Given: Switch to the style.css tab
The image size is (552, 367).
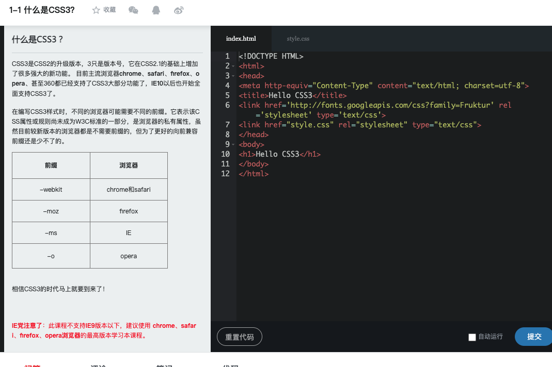Looking at the screenshot, I should [298, 38].
